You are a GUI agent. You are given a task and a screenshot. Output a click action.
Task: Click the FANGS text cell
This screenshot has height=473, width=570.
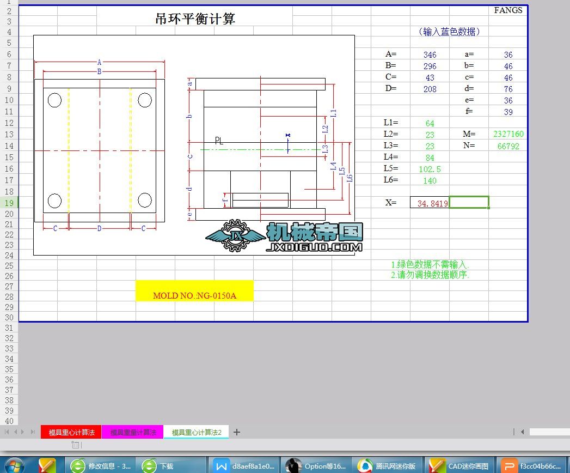pyautogui.click(x=508, y=10)
